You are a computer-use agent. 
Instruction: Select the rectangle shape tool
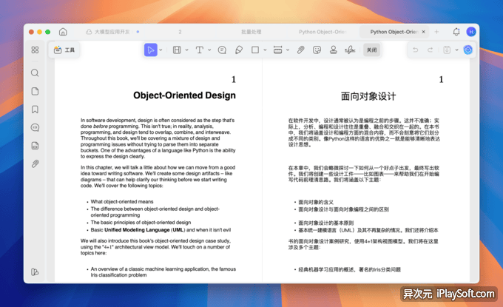(255, 50)
